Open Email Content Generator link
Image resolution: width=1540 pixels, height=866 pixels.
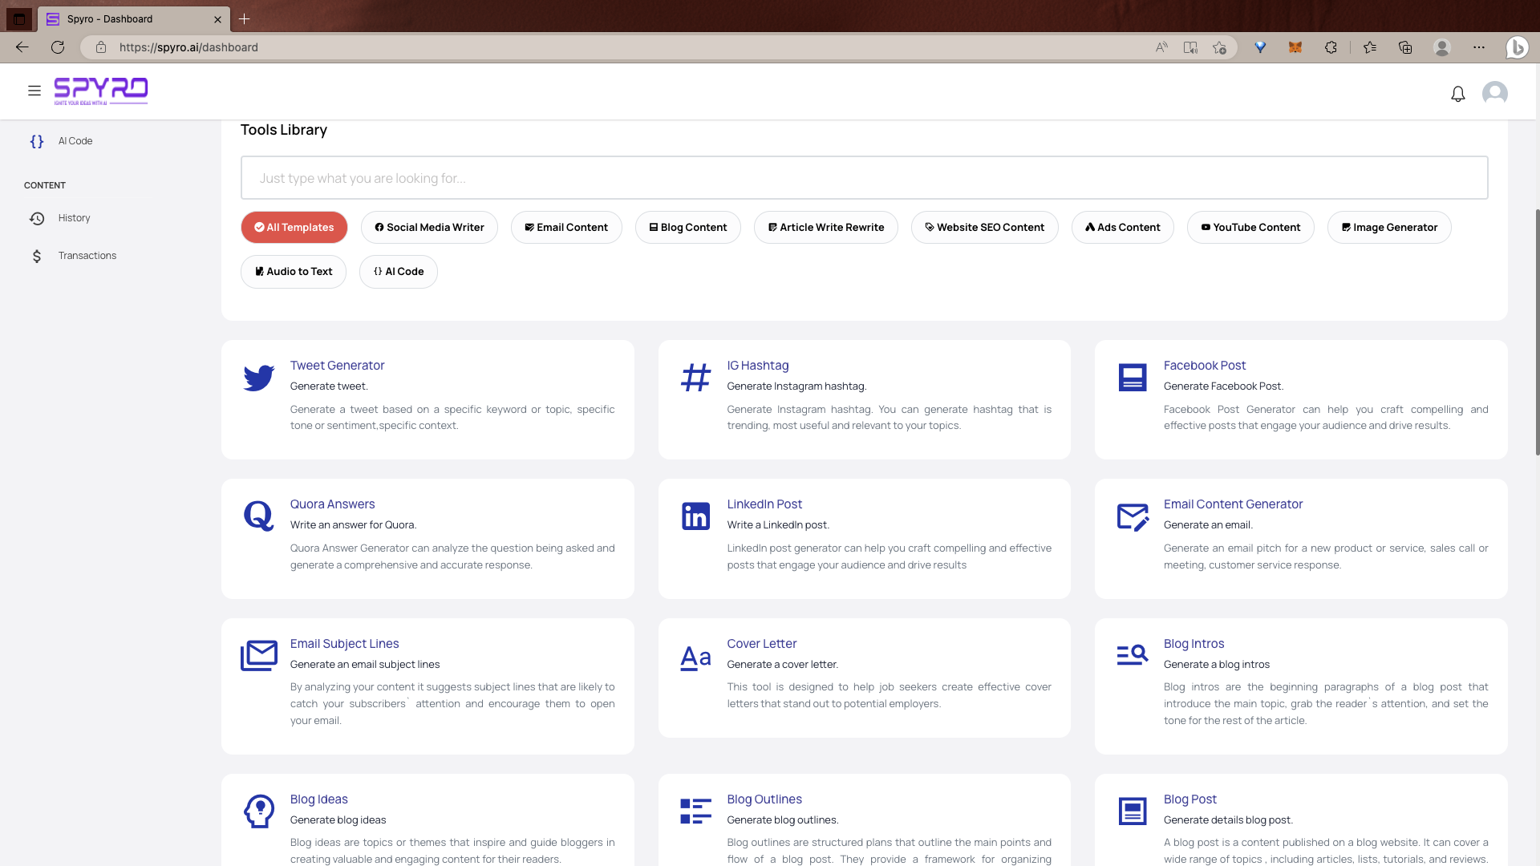(x=1233, y=504)
